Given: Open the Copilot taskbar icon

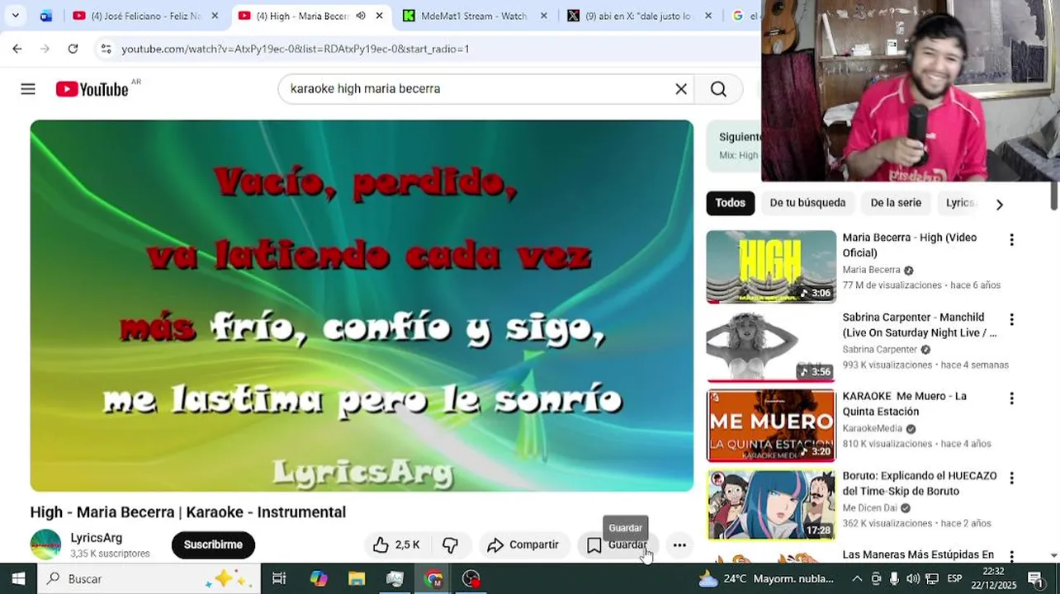Looking at the screenshot, I should point(319,578).
